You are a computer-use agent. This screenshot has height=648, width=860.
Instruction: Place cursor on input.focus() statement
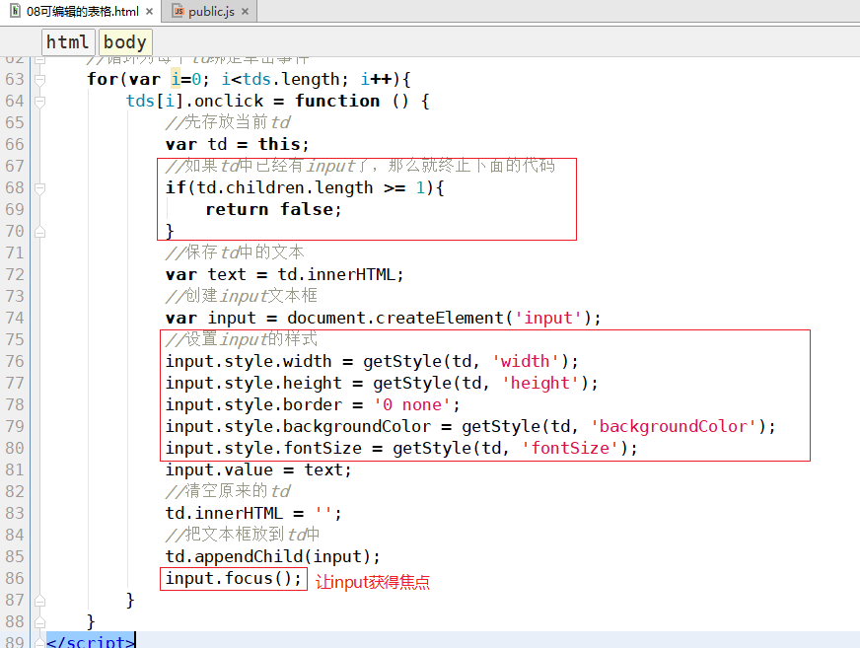pyautogui.click(x=233, y=578)
